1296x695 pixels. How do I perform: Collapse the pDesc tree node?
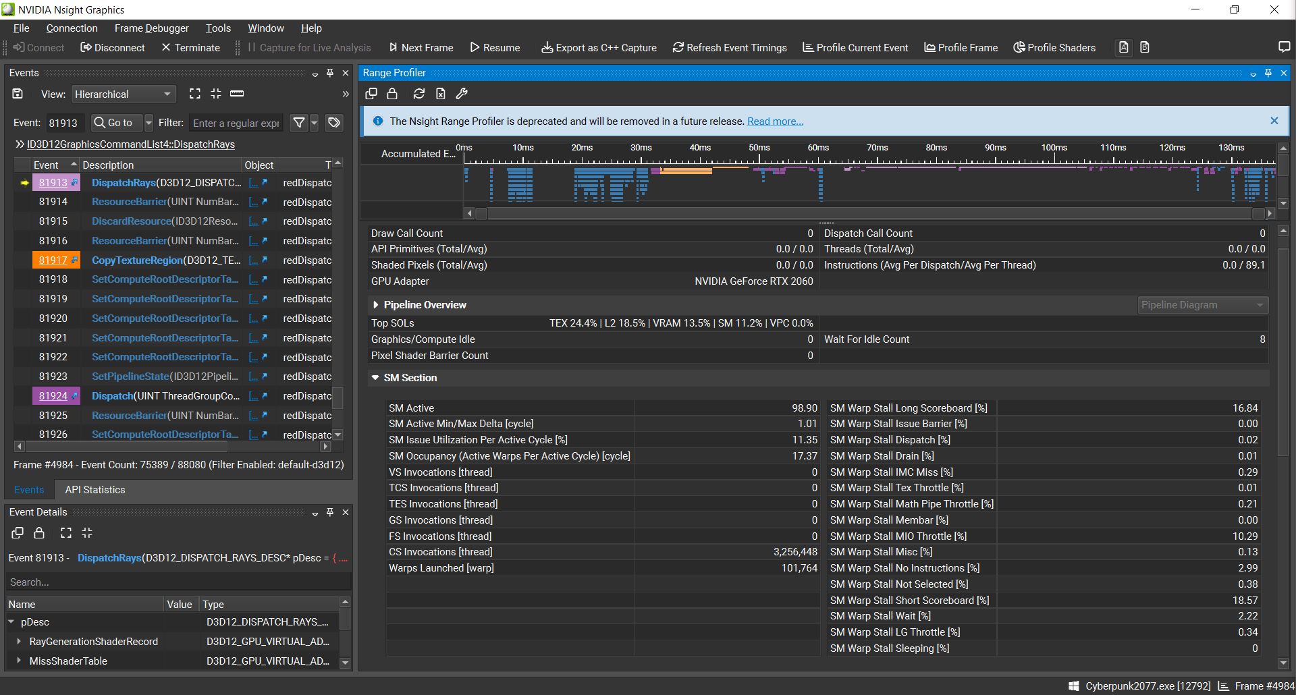click(x=11, y=622)
